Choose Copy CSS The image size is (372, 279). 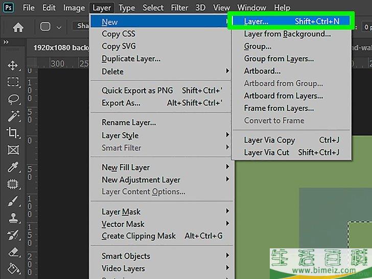click(x=160, y=34)
